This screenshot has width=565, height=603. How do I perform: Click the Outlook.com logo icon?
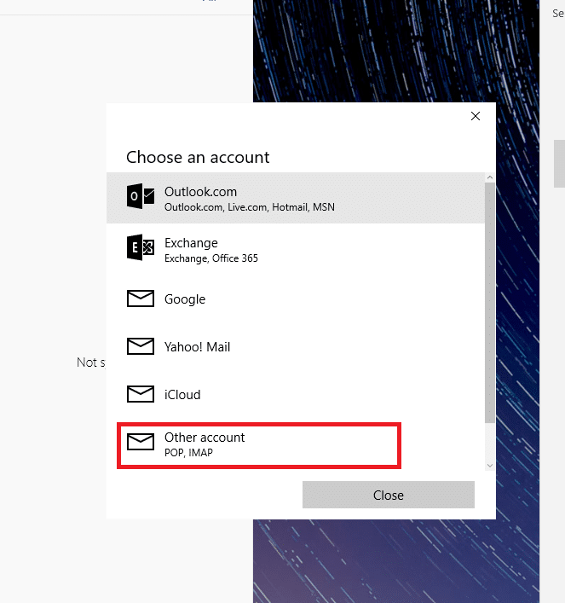click(141, 196)
